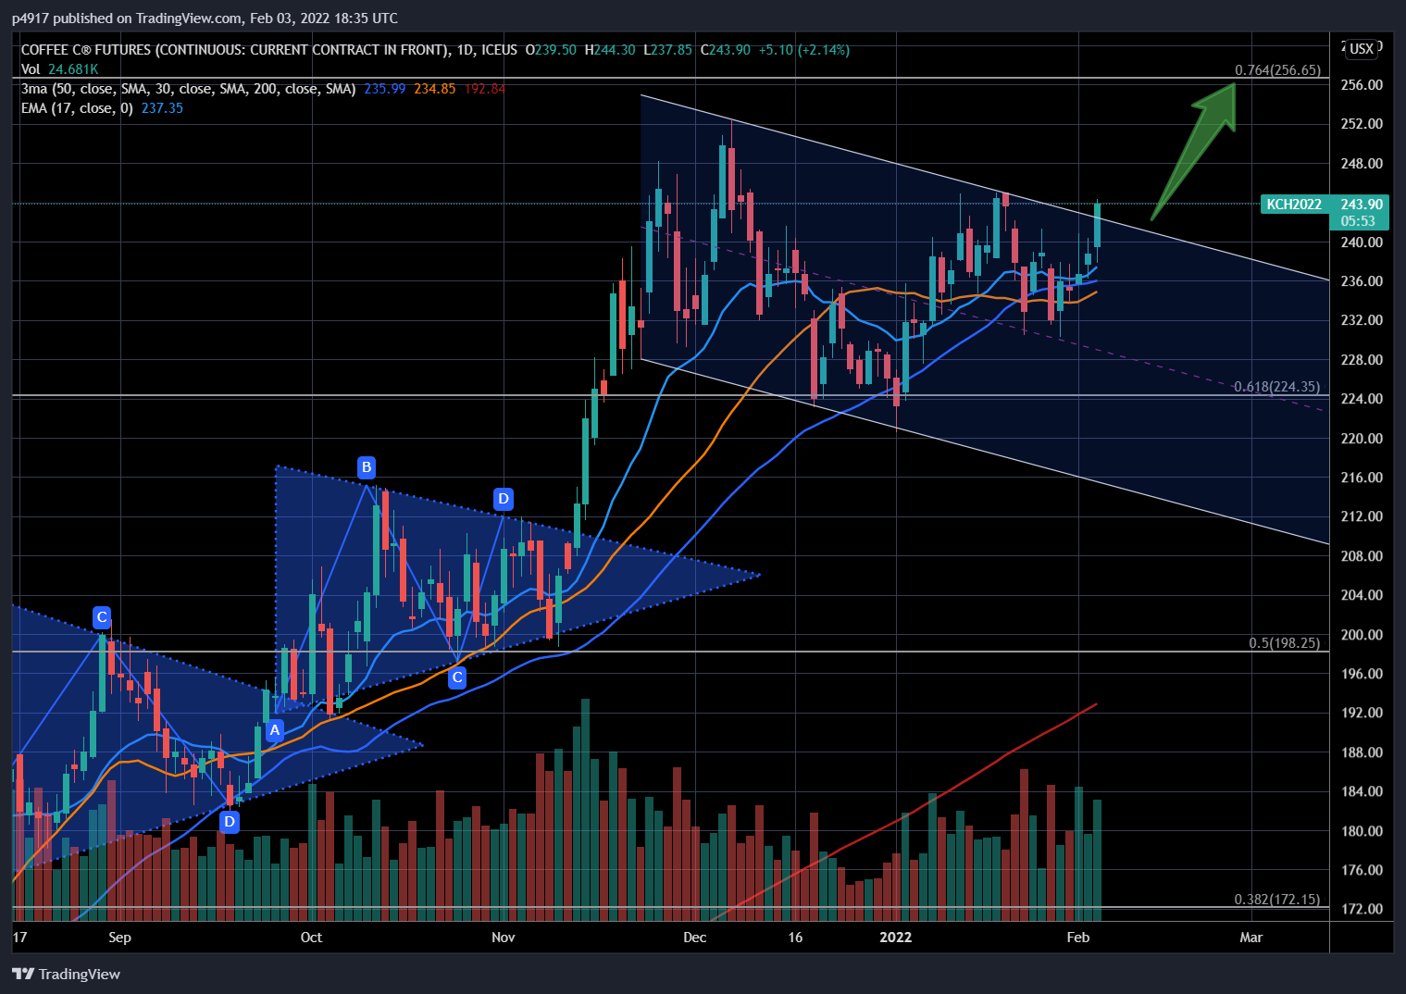Click the Vol indicator legend label
The image size is (1406, 994).
coord(31,69)
